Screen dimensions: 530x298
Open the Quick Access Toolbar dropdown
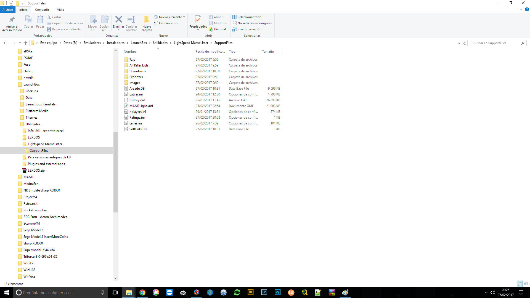coord(22,3)
